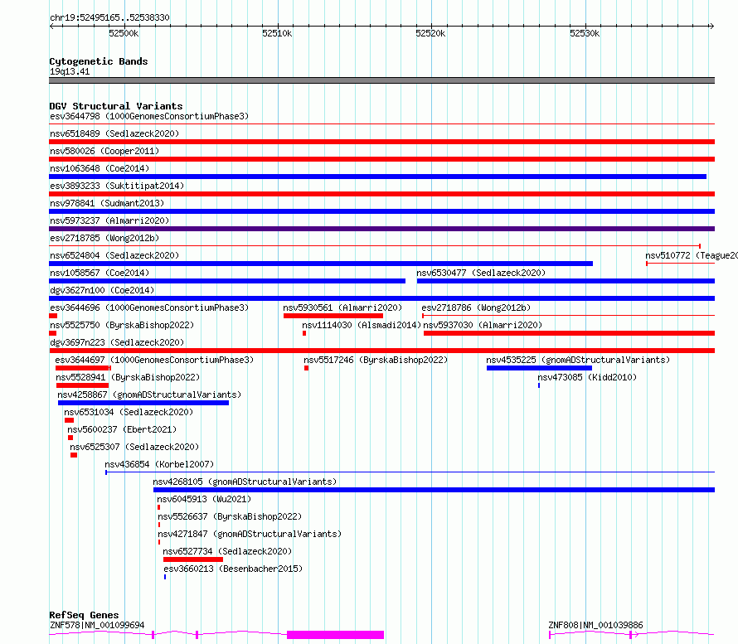738x644 pixels.
Task: Open nsv5937030 (Almarri2020) label
Action: pos(483,325)
